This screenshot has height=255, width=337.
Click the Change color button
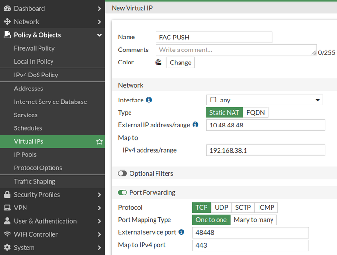tap(181, 63)
